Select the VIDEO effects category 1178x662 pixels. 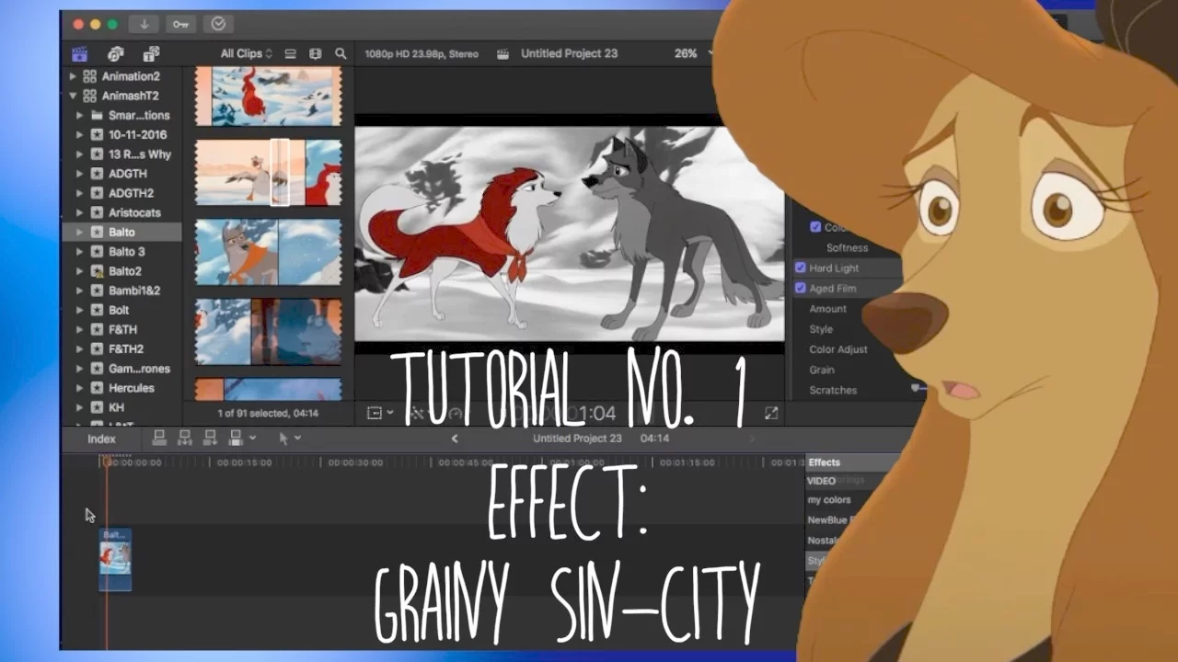[822, 481]
